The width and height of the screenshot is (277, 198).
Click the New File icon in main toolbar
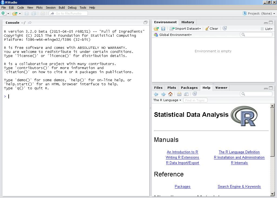click(4, 13)
